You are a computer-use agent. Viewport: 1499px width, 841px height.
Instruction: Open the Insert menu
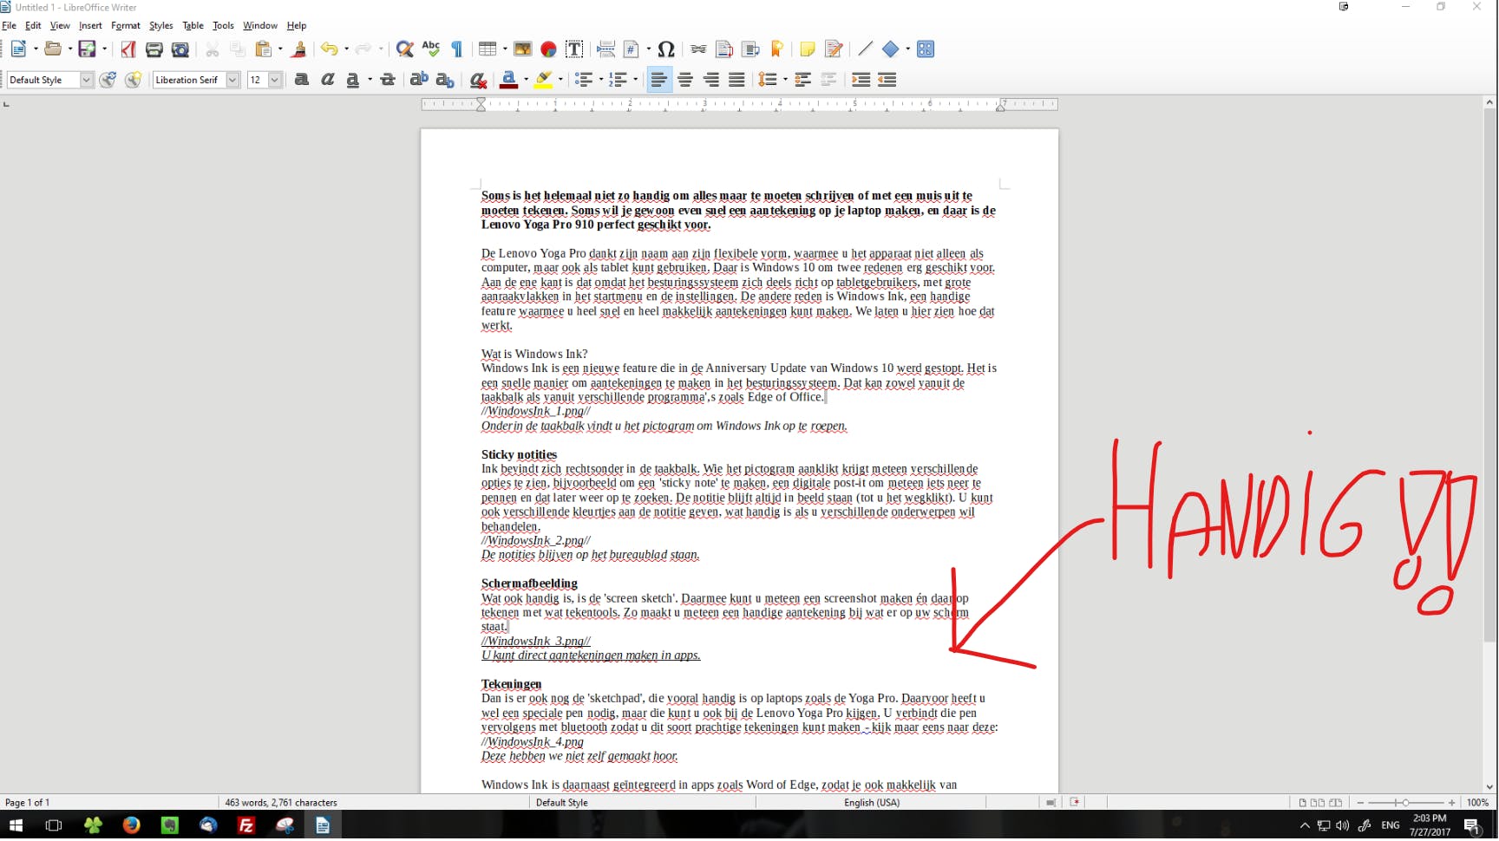click(x=90, y=26)
